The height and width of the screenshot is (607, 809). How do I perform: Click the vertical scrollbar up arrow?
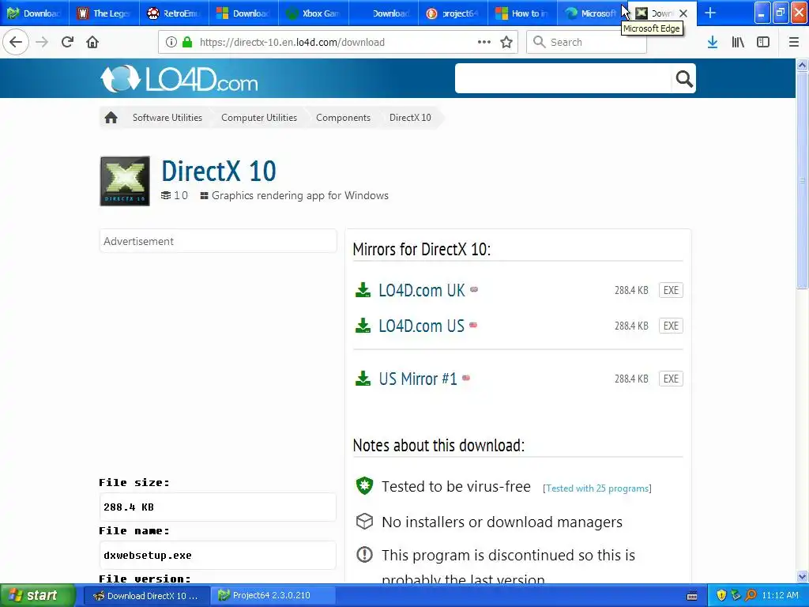(x=802, y=65)
